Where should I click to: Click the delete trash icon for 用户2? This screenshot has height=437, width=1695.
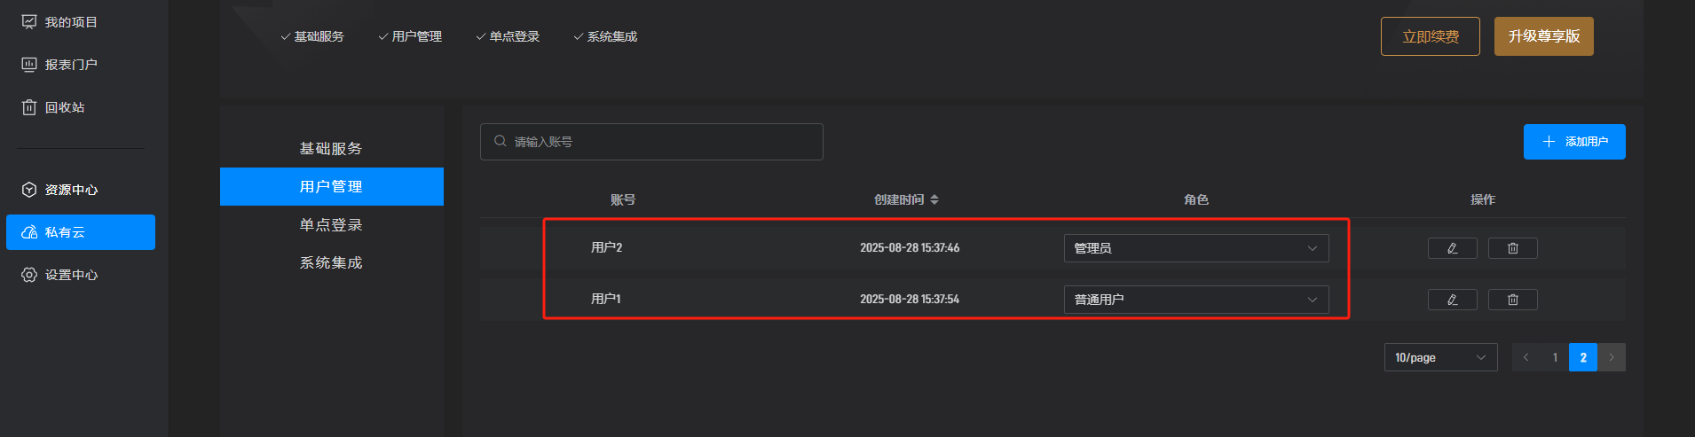1512,248
